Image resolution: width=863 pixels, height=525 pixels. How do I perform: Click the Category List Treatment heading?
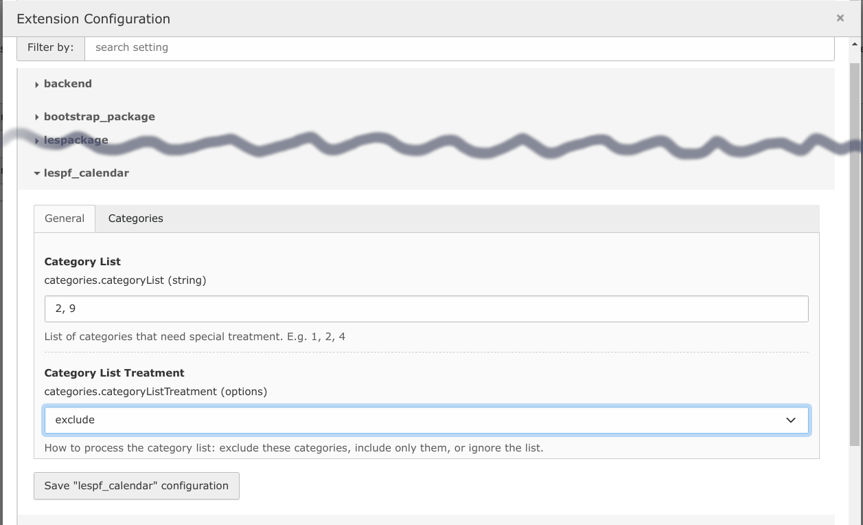114,373
